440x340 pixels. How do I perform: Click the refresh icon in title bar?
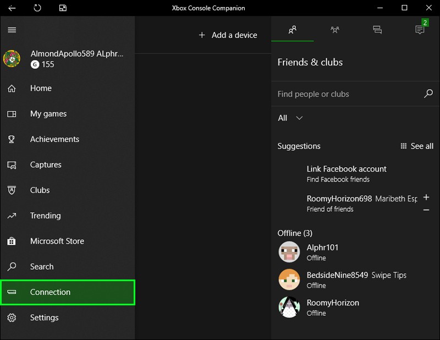37,8
